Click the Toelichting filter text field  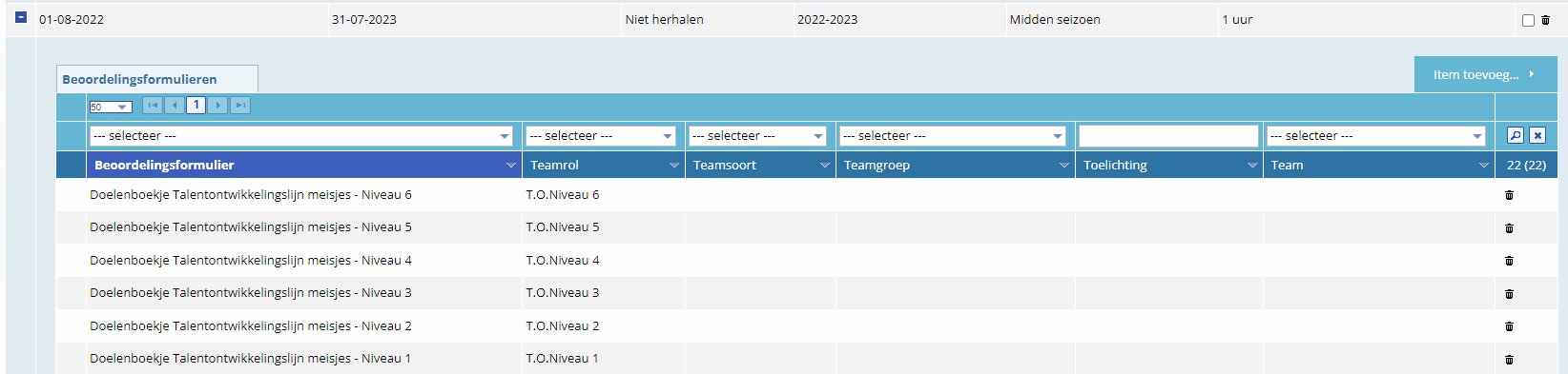click(x=1168, y=136)
